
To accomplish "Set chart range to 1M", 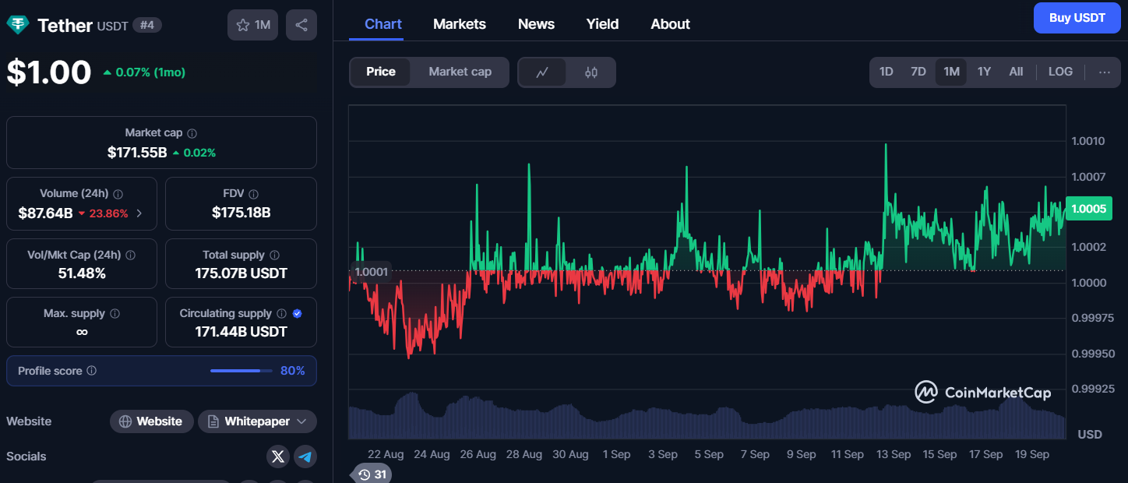I will (x=951, y=72).
